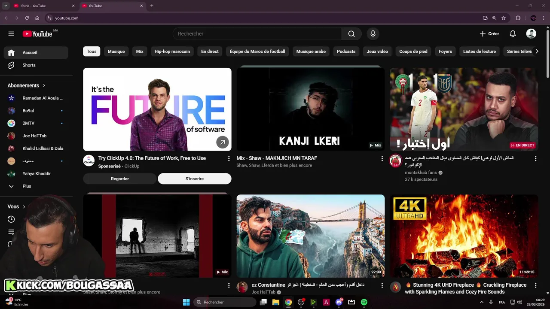Open options menu for Shaw mix

coord(382,159)
